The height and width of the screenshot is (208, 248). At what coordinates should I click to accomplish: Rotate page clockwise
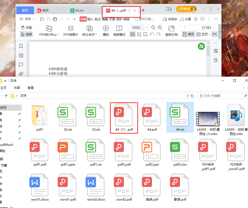pos(158,34)
